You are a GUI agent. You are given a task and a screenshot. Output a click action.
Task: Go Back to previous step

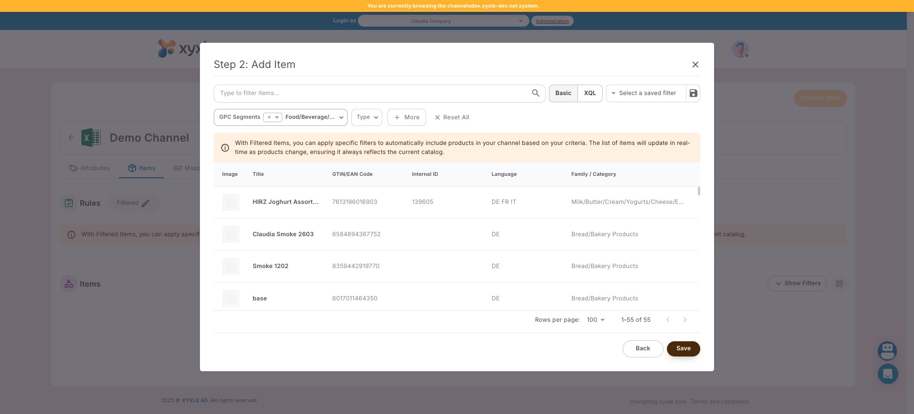click(643, 348)
